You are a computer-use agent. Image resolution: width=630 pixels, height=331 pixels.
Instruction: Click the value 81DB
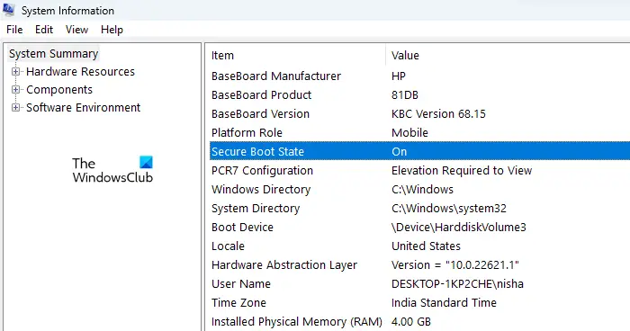pos(405,95)
